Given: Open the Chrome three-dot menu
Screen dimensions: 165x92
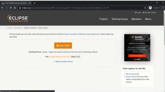Looking at the screenshot, I should pyautogui.click(x=163, y=8).
